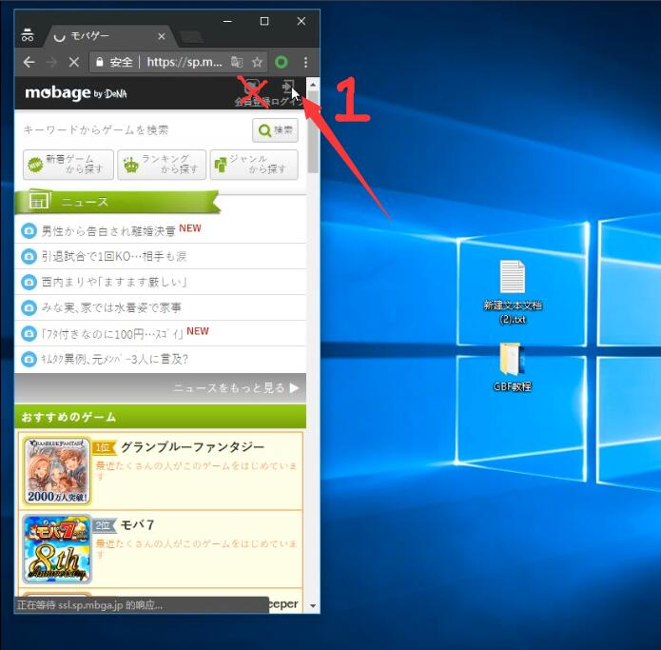Click the page vertical scrollbar thumb
The image size is (661, 650).
pos(313,133)
